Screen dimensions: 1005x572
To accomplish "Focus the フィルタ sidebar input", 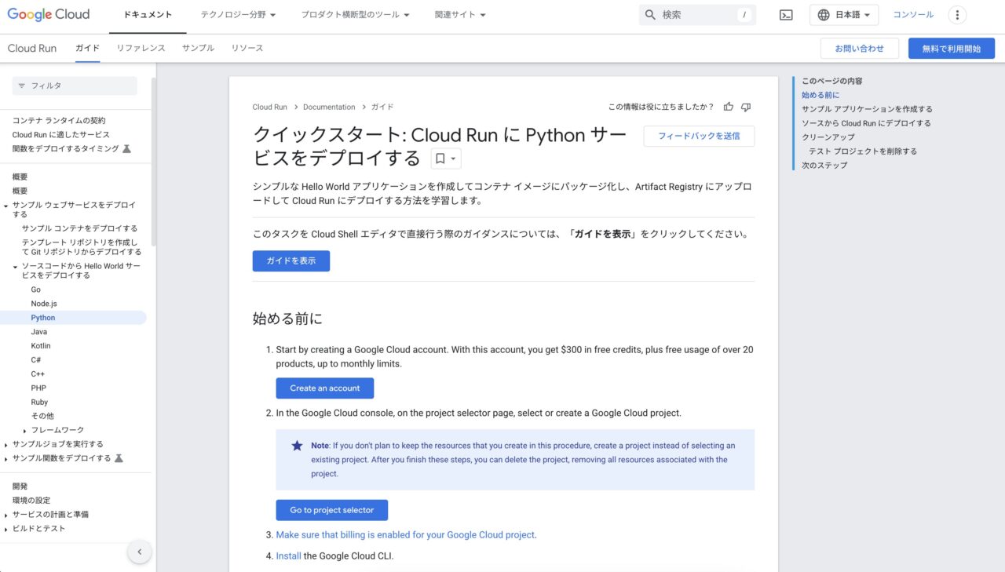I will tap(75, 86).
